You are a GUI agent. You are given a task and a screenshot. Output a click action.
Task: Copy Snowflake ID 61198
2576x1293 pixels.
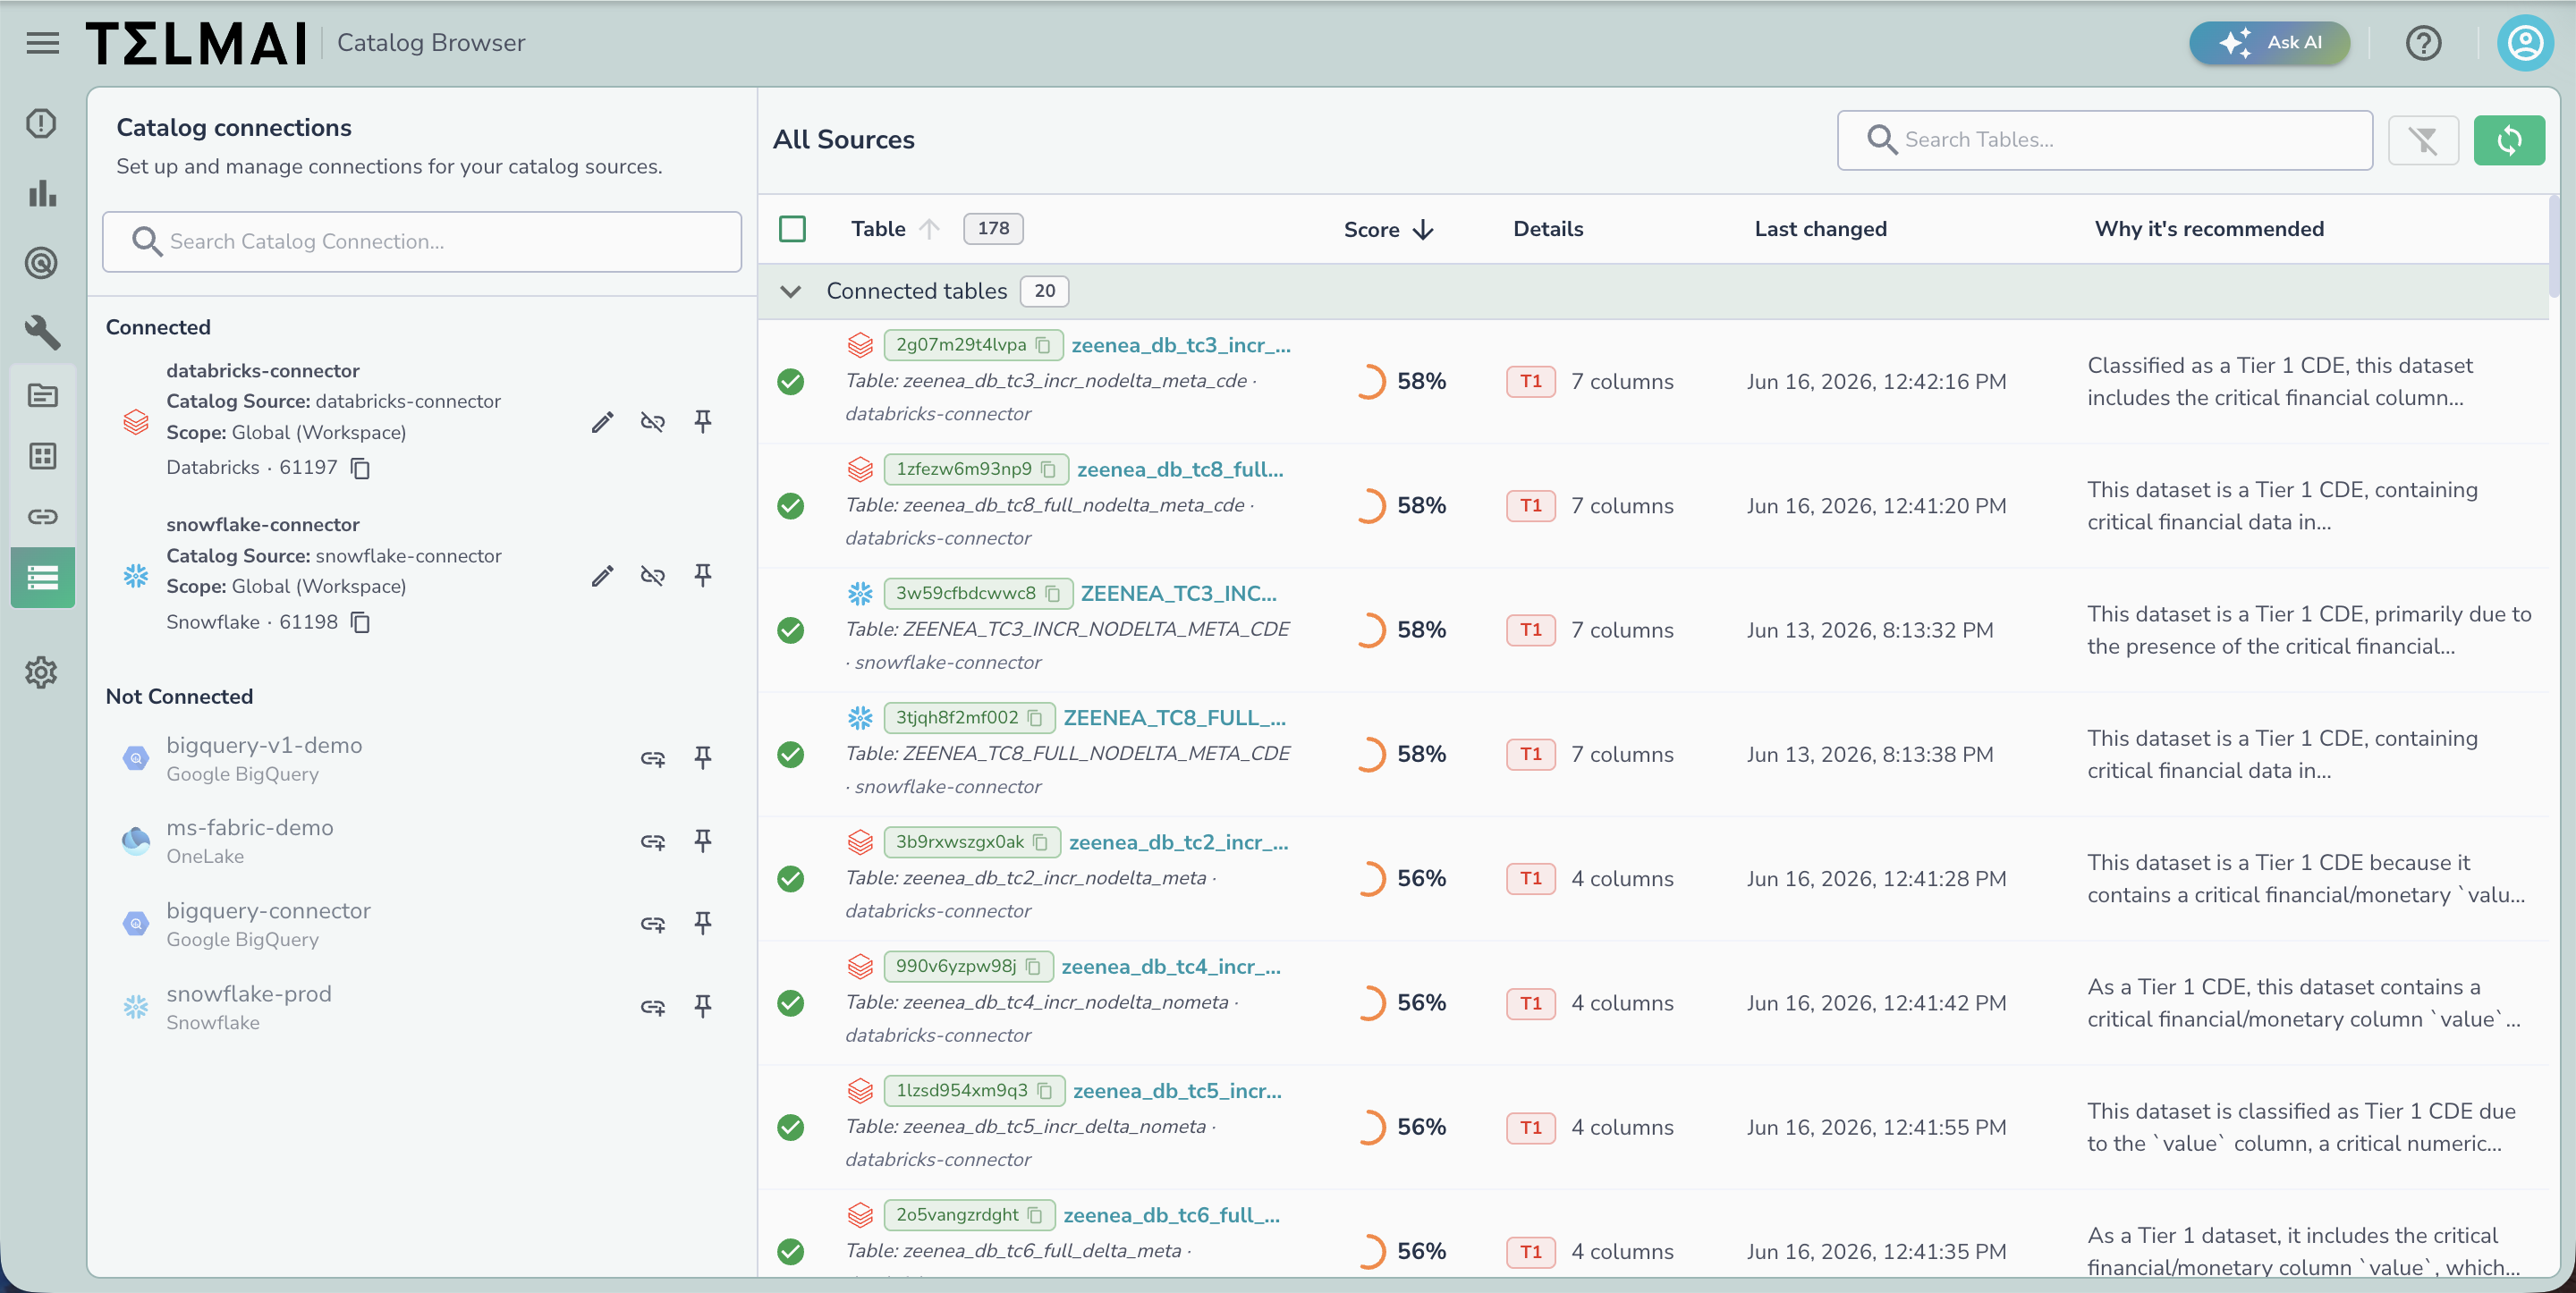tap(361, 622)
